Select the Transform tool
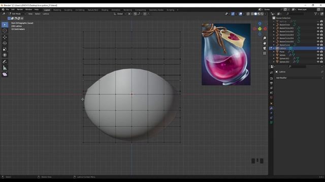 tap(5, 55)
